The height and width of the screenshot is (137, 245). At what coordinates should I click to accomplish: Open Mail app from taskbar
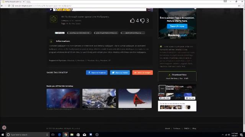(84, 135)
